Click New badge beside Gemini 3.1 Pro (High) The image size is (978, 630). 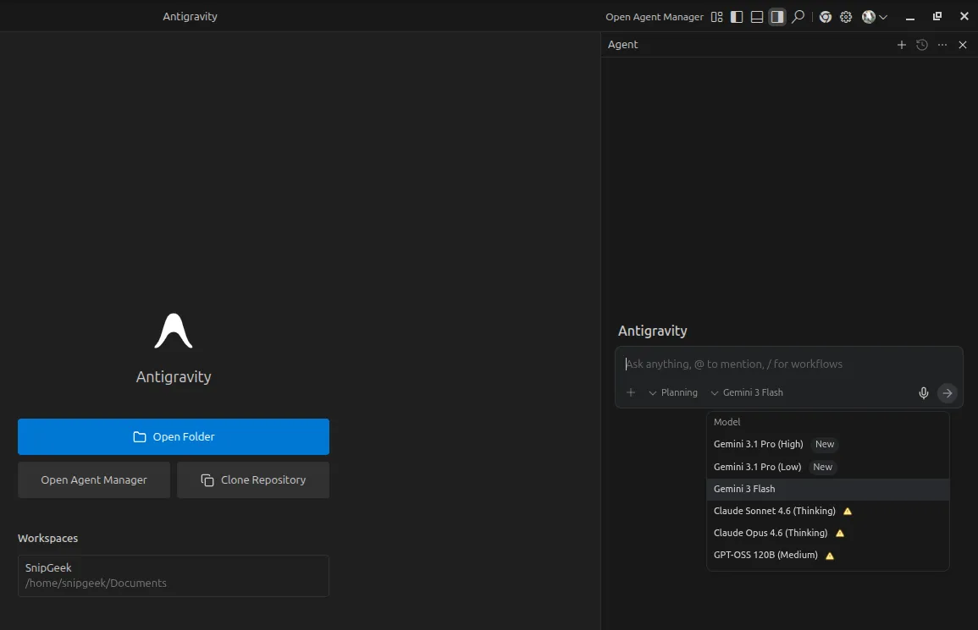(825, 444)
